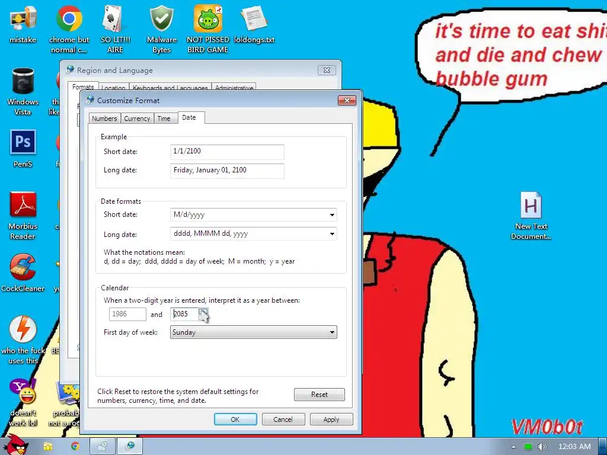Switch to the calendar-clock taskbar window
The width and height of the screenshot is (607, 455).
coord(102,447)
